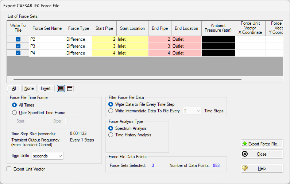Click the Ambient Pressure cell for P2
Screen dimensions: 290x184
tap(218, 39)
